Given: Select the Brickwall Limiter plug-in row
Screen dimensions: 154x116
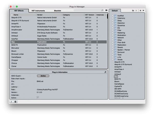Looking at the screenshot, I should (59, 54).
